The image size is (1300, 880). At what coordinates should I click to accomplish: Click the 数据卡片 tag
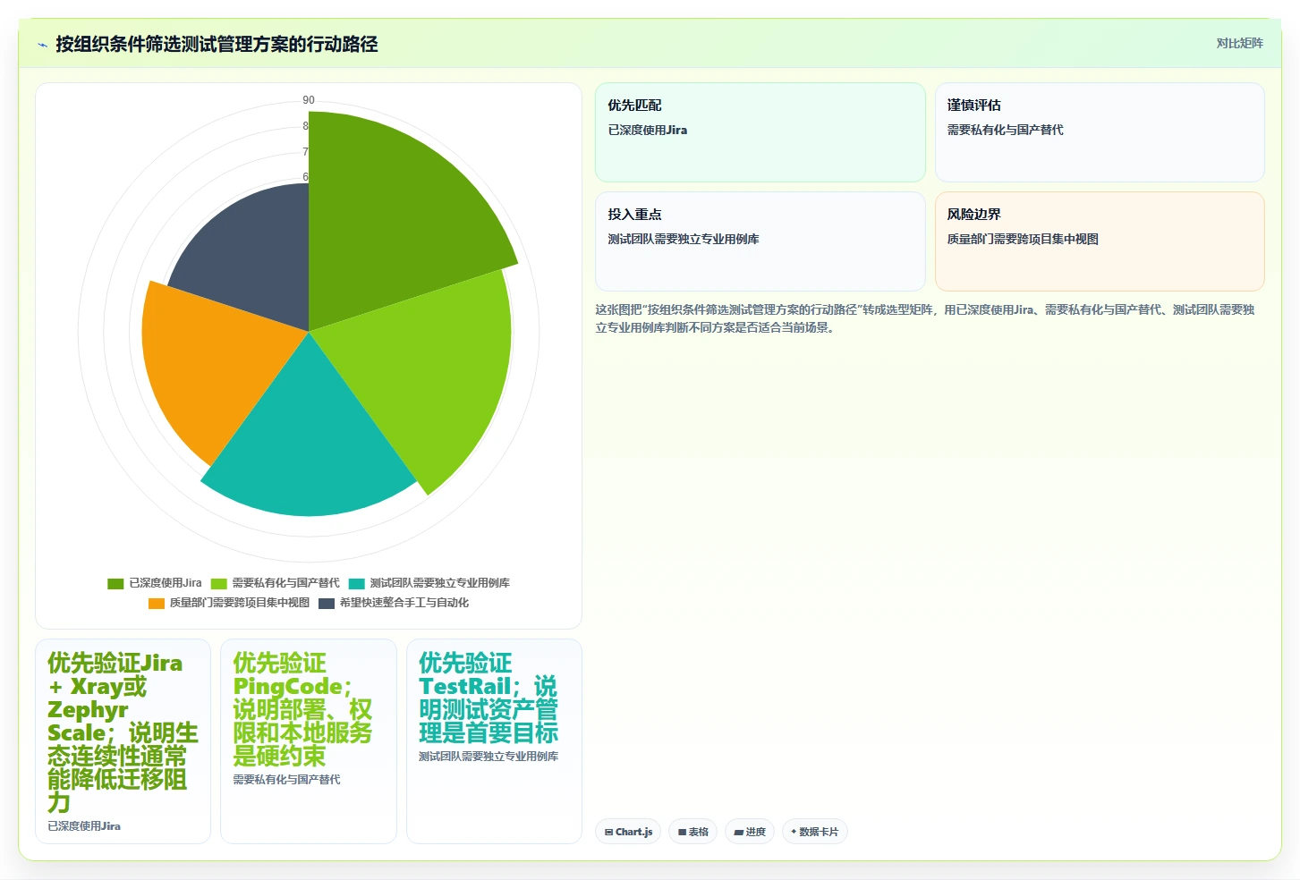point(814,832)
